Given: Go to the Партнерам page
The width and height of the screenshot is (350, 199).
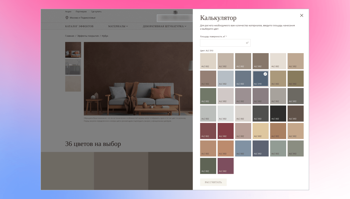Looking at the screenshot, I should 81,11.
